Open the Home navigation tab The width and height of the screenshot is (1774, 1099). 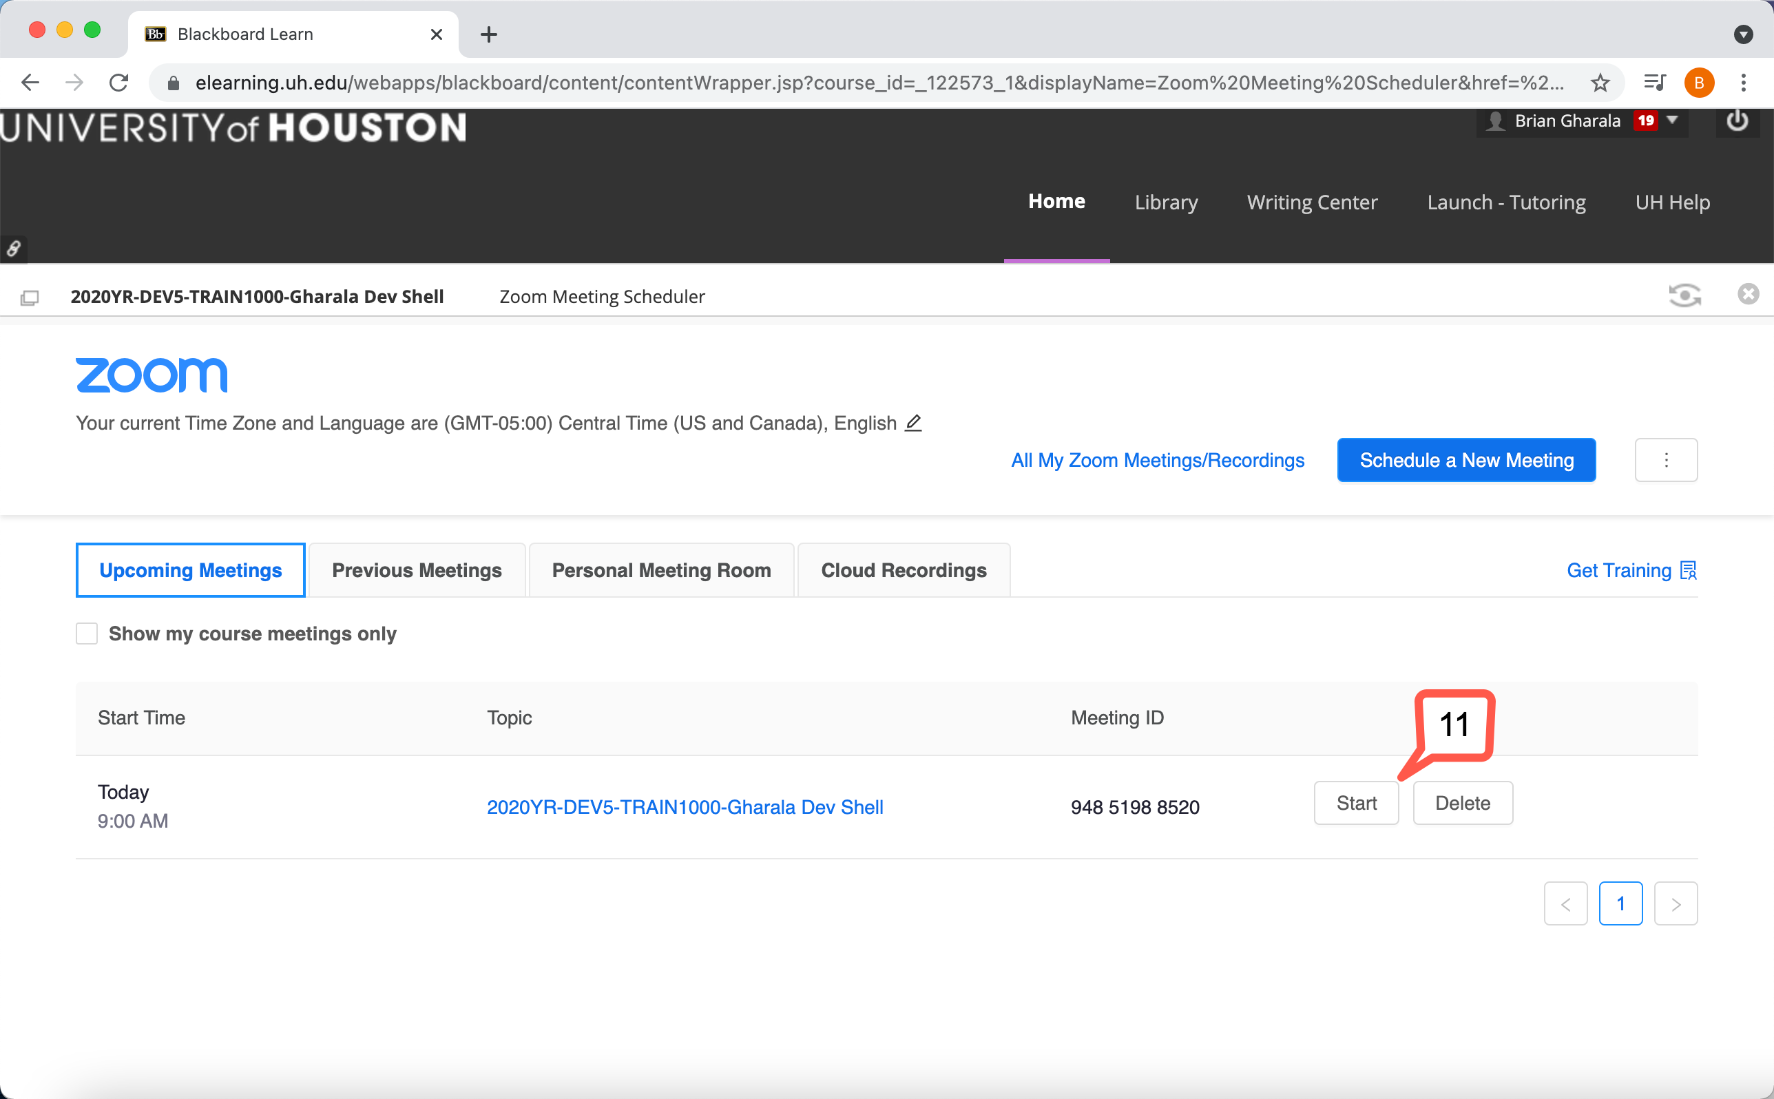point(1056,201)
